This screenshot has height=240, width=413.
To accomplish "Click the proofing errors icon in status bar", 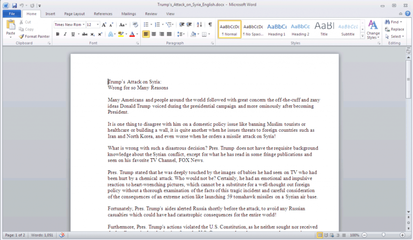I will click(x=62, y=235).
